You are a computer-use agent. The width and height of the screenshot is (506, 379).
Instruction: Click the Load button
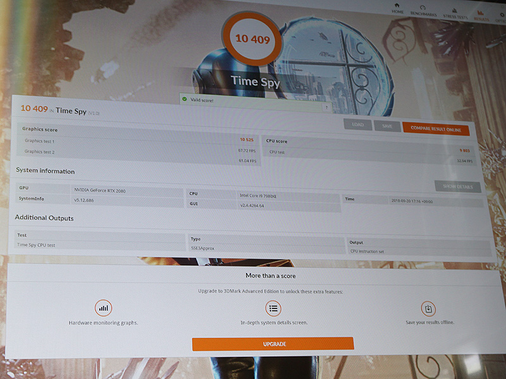(x=357, y=124)
